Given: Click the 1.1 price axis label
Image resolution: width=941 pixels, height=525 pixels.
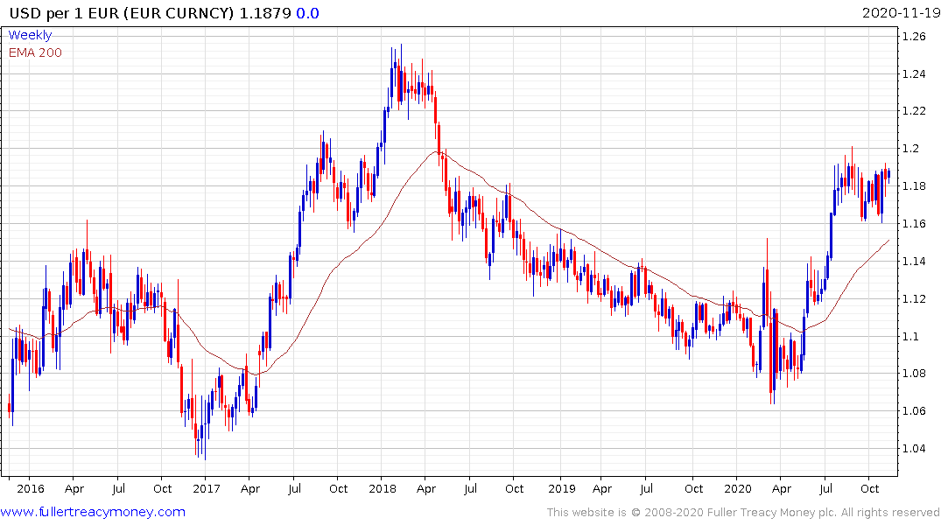Looking at the screenshot, I should point(910,337).
